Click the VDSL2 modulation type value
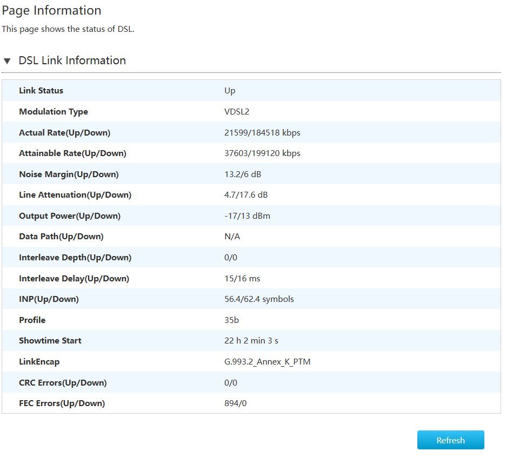This screenshot has width=506, height=465. coord(236,112)
